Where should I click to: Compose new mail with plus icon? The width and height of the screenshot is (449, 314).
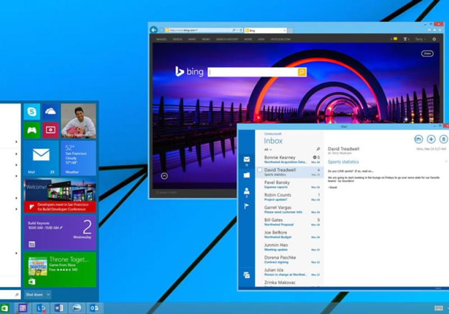tap(431, 139)
